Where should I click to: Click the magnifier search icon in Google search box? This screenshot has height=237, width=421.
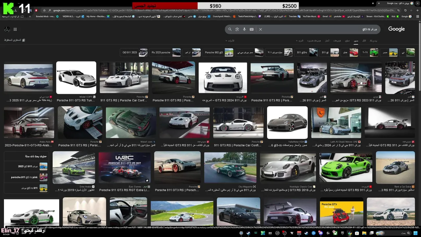[230, 29]
